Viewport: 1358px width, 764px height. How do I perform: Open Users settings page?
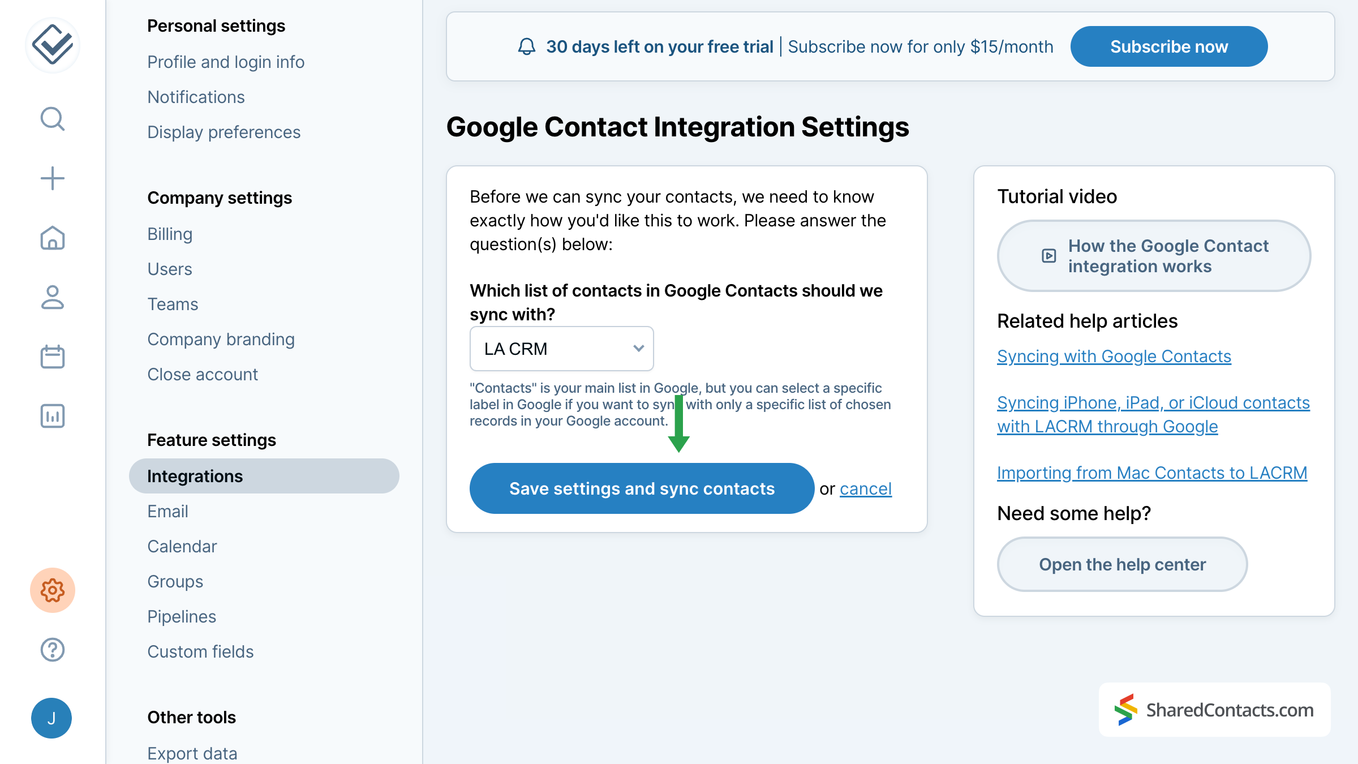(170, 269)
